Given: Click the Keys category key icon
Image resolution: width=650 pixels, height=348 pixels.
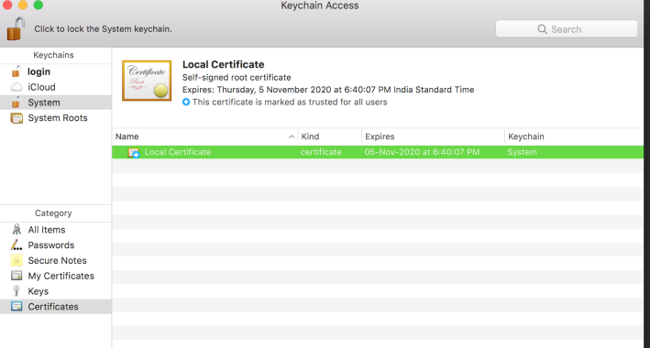Looking at the screenshot, I should (17, 291).
